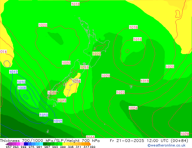Click the innermost blue contour near 1008
This screenshot has height=148, width=192.
click(26, 97)
